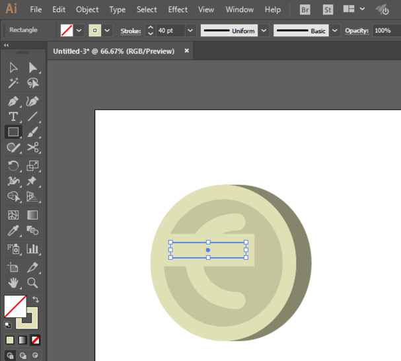The height and width of the screenshot is (361, 401).
Task: Activate the Scissors tool
Action: 32,148
